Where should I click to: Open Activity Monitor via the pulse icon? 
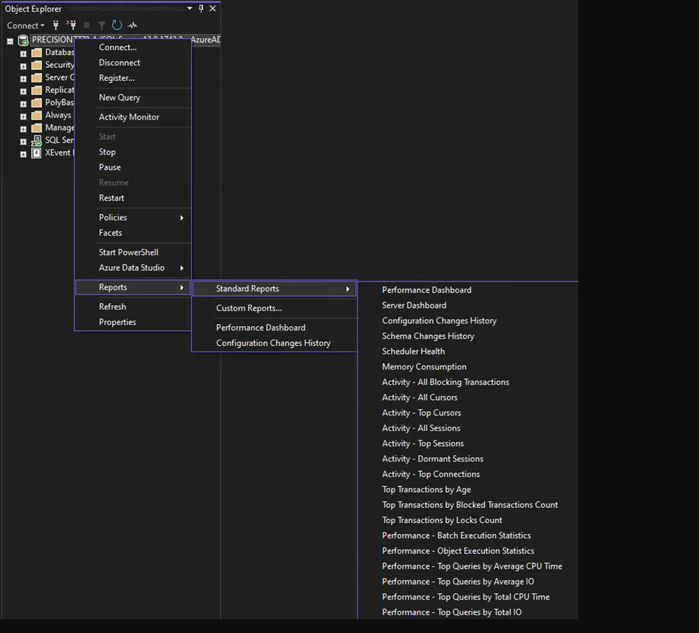click(x=132, y=25)
